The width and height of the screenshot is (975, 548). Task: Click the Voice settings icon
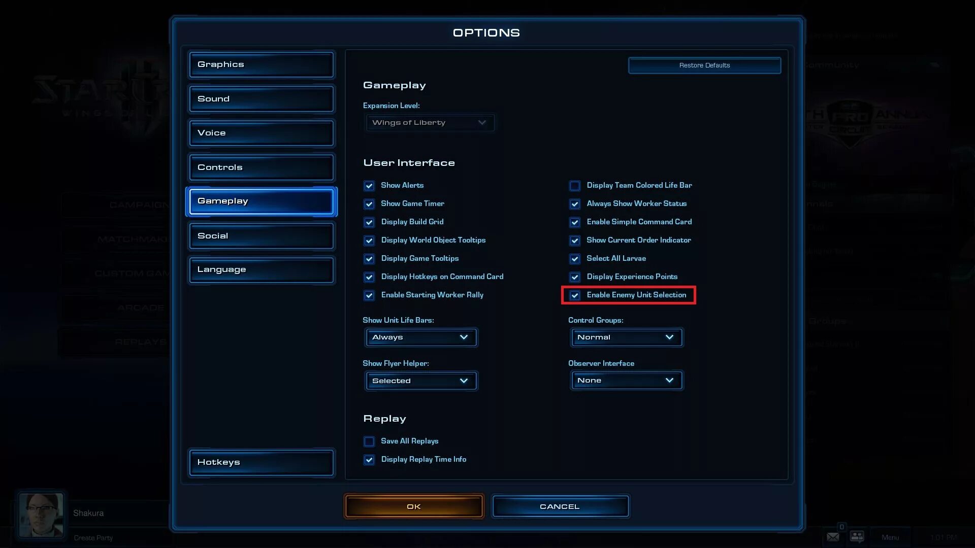(261, 132)
